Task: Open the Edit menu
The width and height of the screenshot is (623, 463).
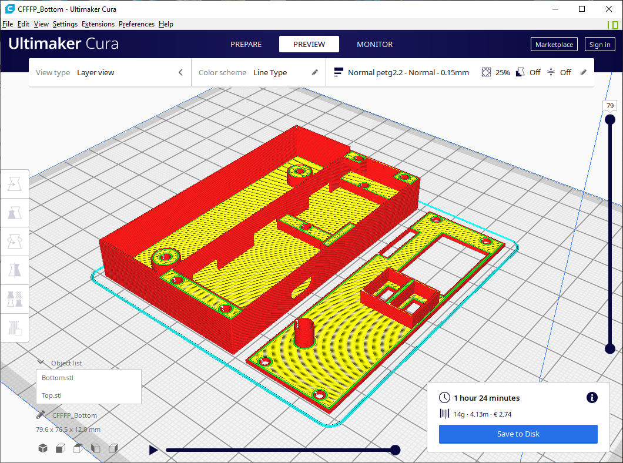Action: click(x=24, y=24)
